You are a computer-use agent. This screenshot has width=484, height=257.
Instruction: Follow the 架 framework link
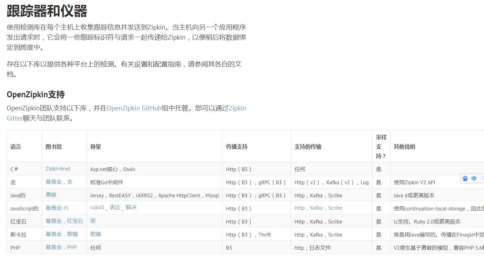point(93,221)
